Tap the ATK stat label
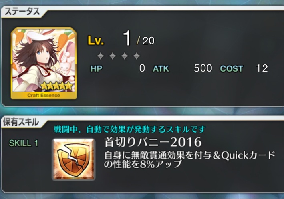The height and width of the screenshot is (199, 284). 161,68
